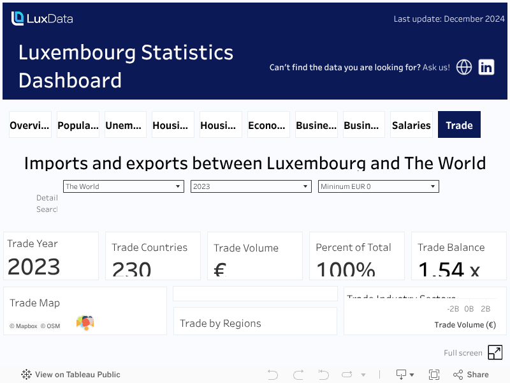The width and height of the screenshot is (510, 383).
Task: Click the dashboard Full screen icon
Action: [x=495, y=352]
